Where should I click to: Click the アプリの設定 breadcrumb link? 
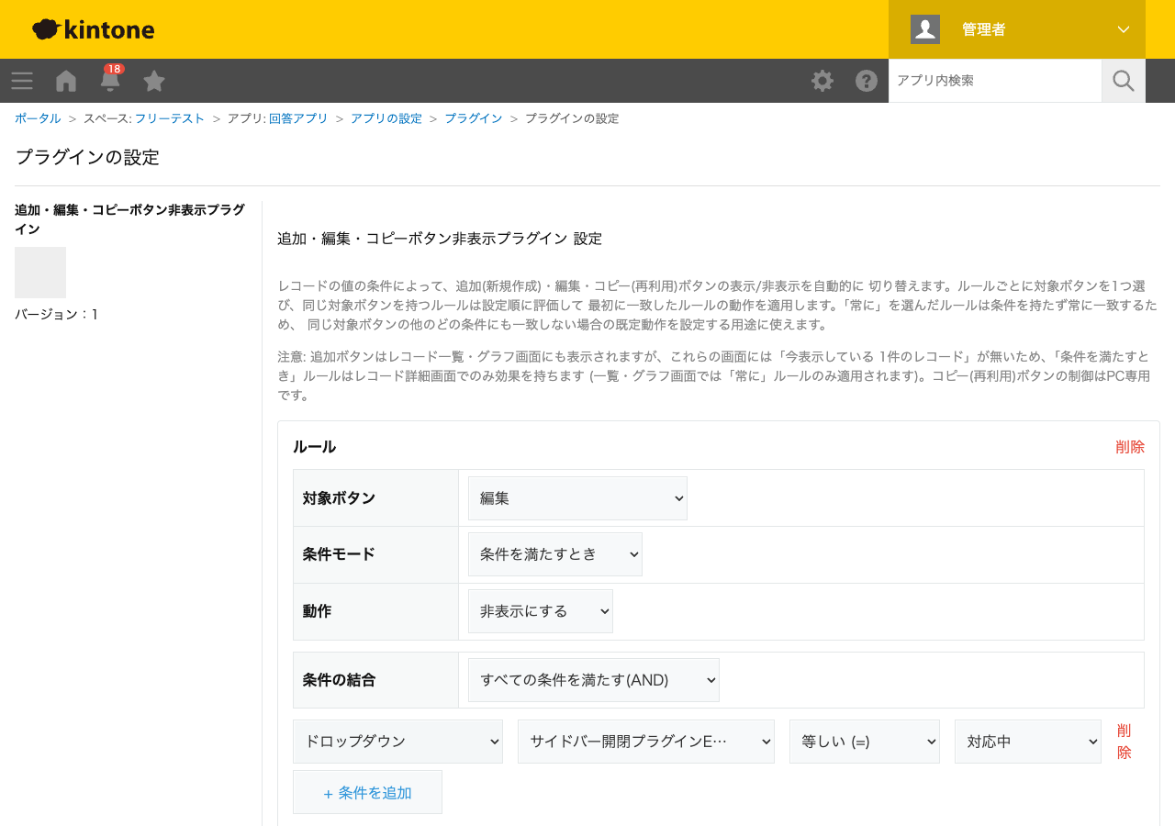coord(386,118)
